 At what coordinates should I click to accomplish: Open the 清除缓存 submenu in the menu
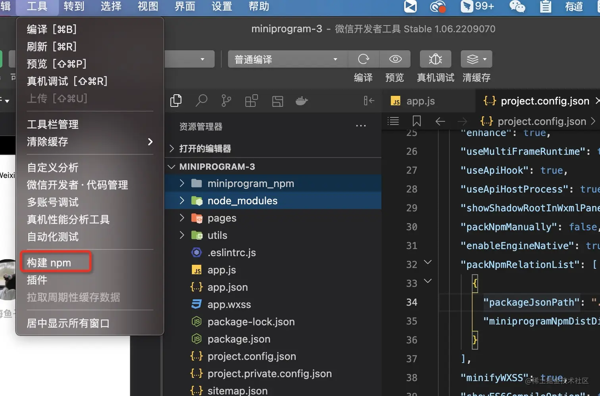coord(90,142)
